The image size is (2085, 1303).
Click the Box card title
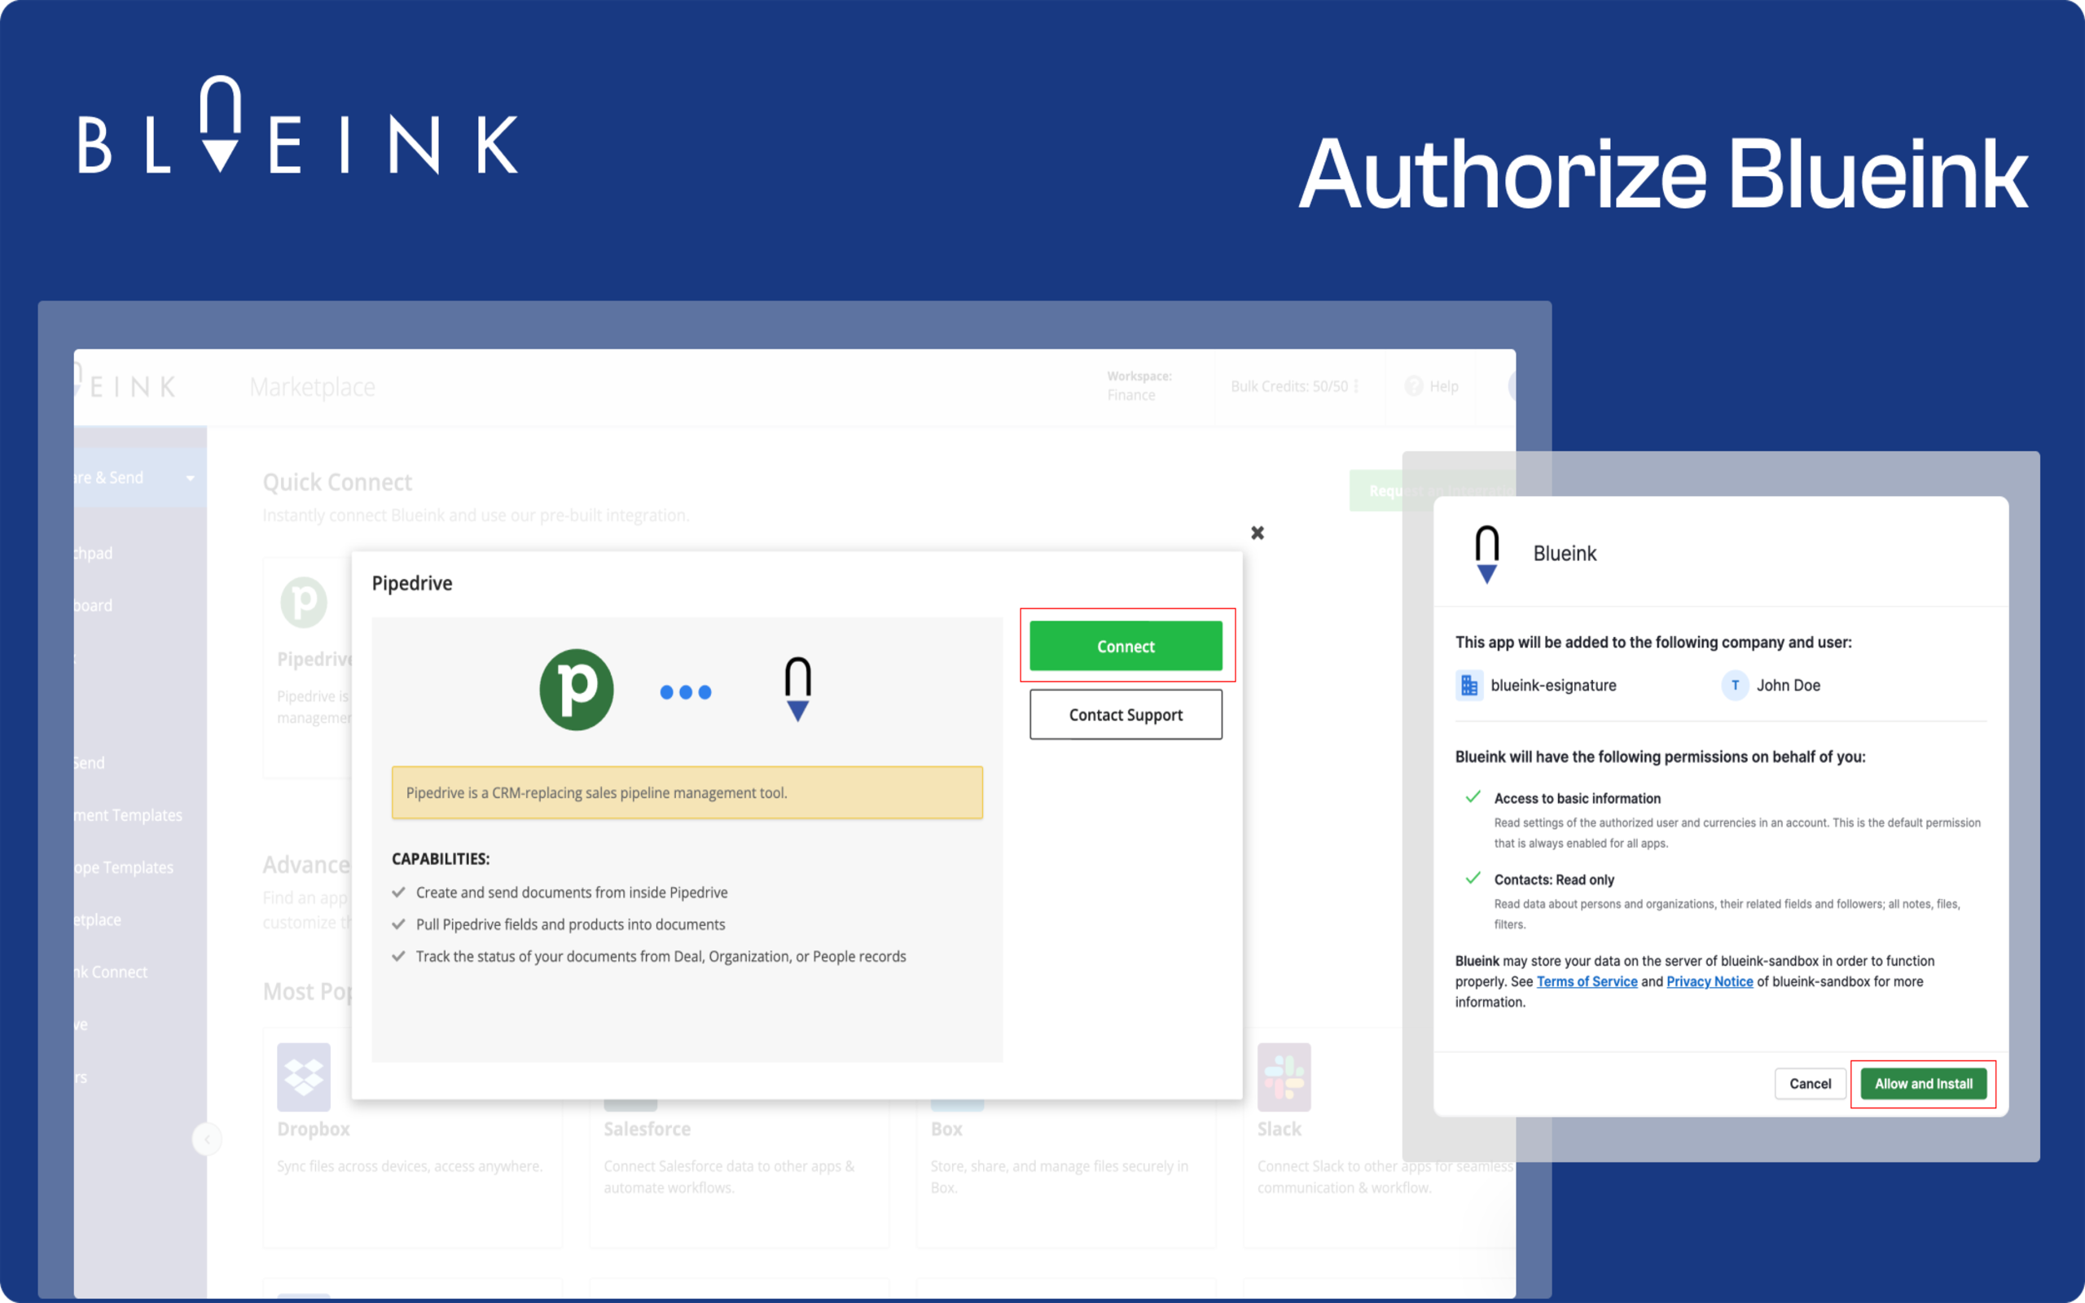click(x=946, y=1129)
